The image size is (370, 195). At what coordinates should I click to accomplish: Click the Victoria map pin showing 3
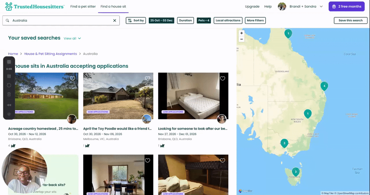click(284, 143)
